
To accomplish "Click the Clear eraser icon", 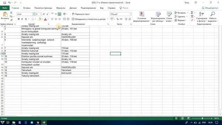I will click(192, 20).
